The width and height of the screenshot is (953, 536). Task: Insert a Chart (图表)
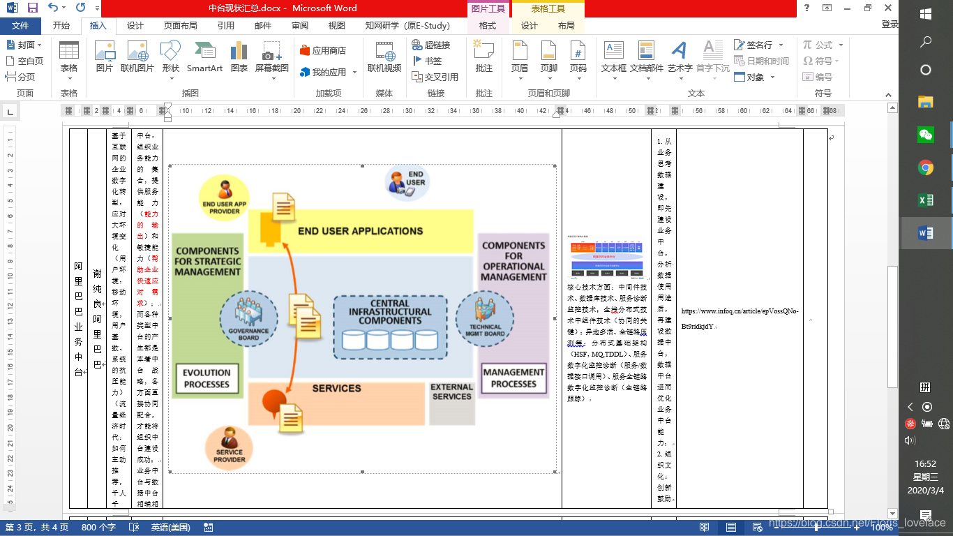point(239,57)
